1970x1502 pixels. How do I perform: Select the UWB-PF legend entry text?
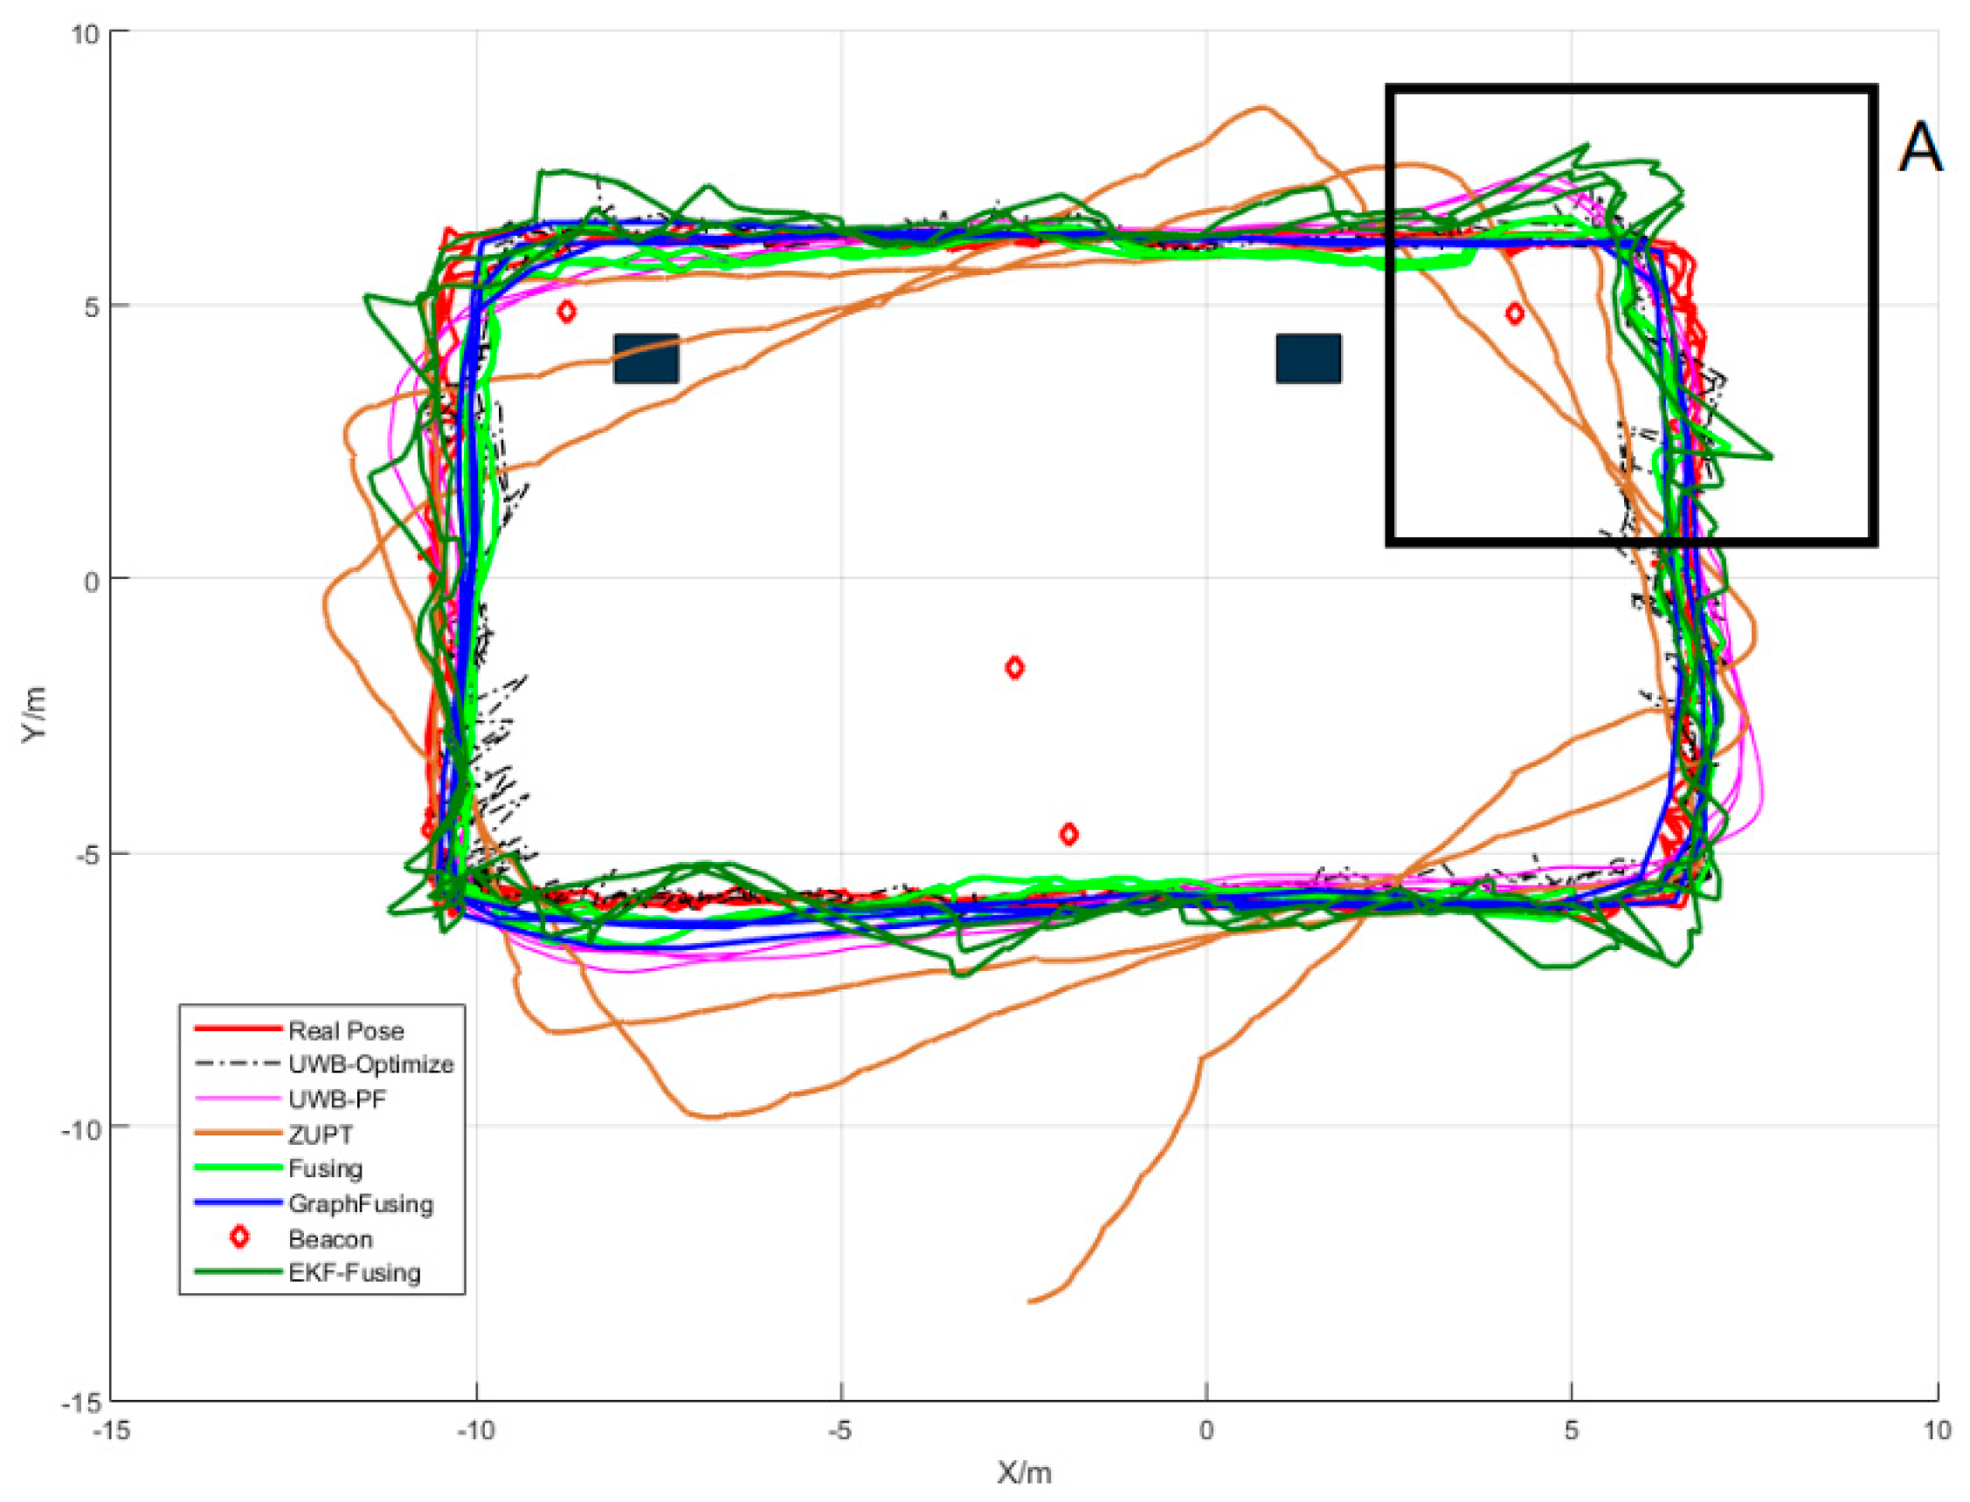[x=337, y=1099]
